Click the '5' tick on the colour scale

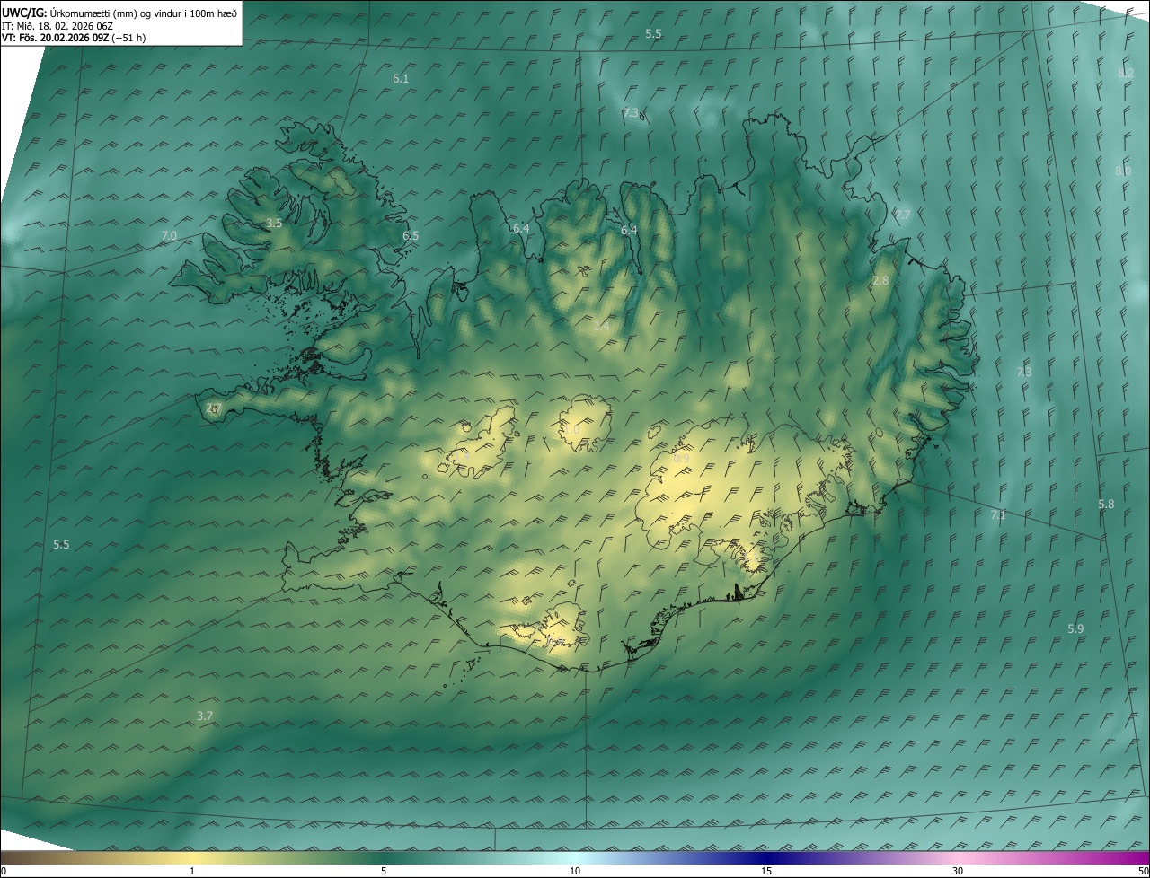point(384,871)
